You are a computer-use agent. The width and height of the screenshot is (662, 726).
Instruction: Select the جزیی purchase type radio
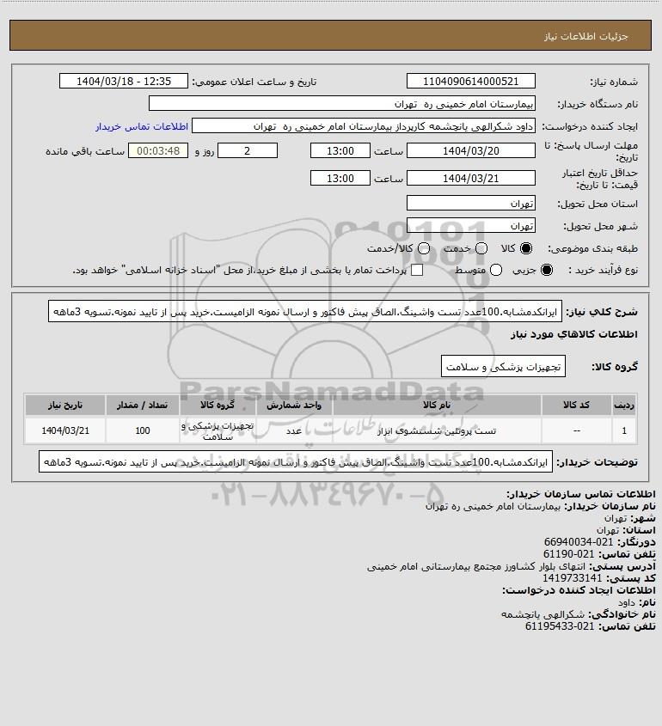547,270
